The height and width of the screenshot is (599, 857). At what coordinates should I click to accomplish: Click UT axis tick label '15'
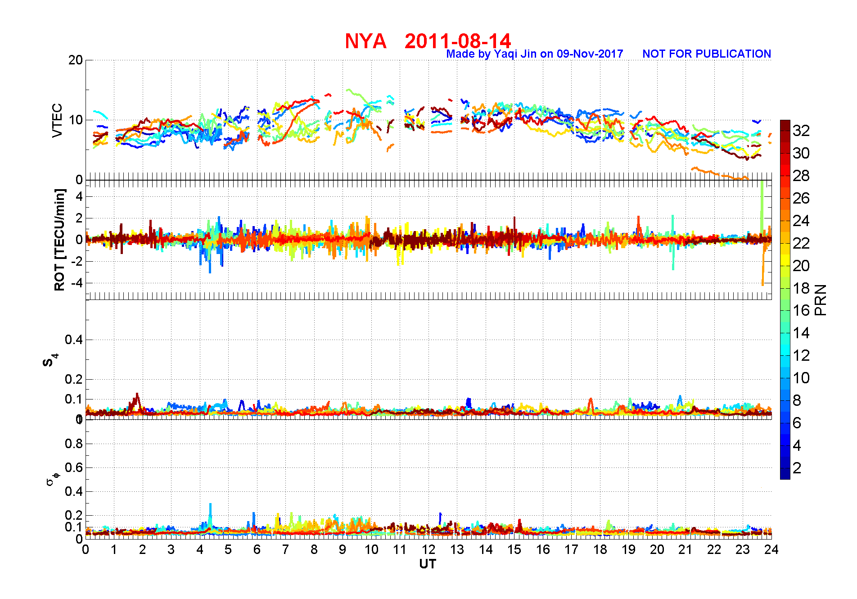coord(514,549)
